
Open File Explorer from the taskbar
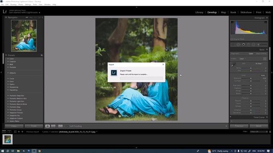coord(18,151)
